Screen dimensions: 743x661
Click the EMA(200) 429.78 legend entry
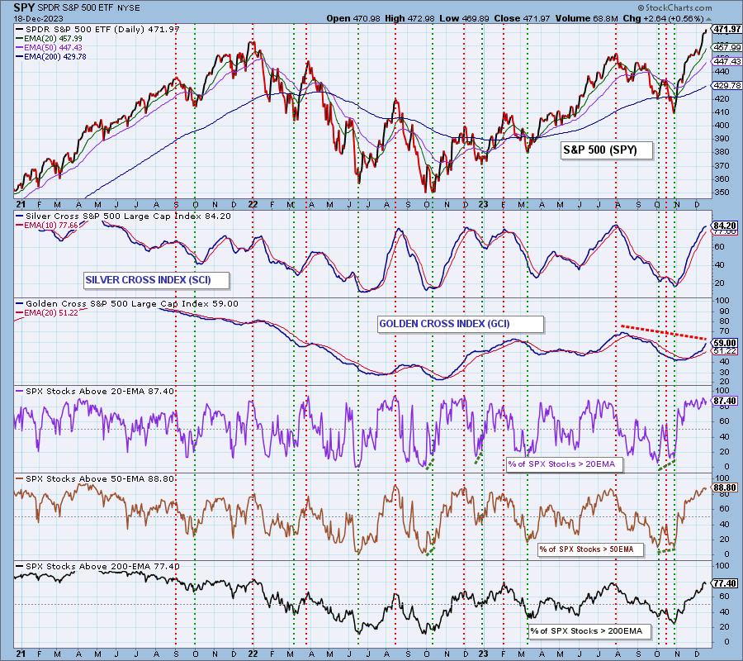point(51,56)
